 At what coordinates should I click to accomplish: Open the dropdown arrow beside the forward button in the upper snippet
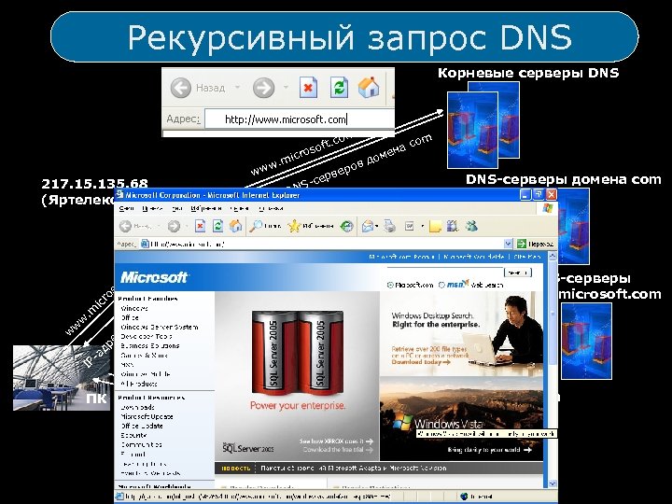tap(286, 88)
